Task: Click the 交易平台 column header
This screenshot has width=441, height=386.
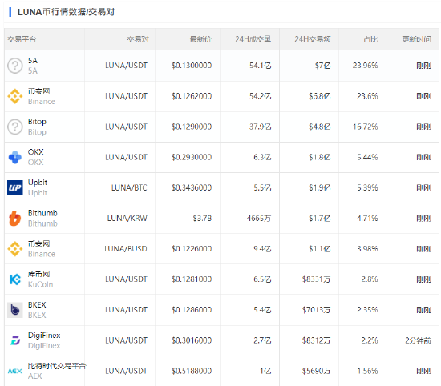Action: (x=22, y=39)
